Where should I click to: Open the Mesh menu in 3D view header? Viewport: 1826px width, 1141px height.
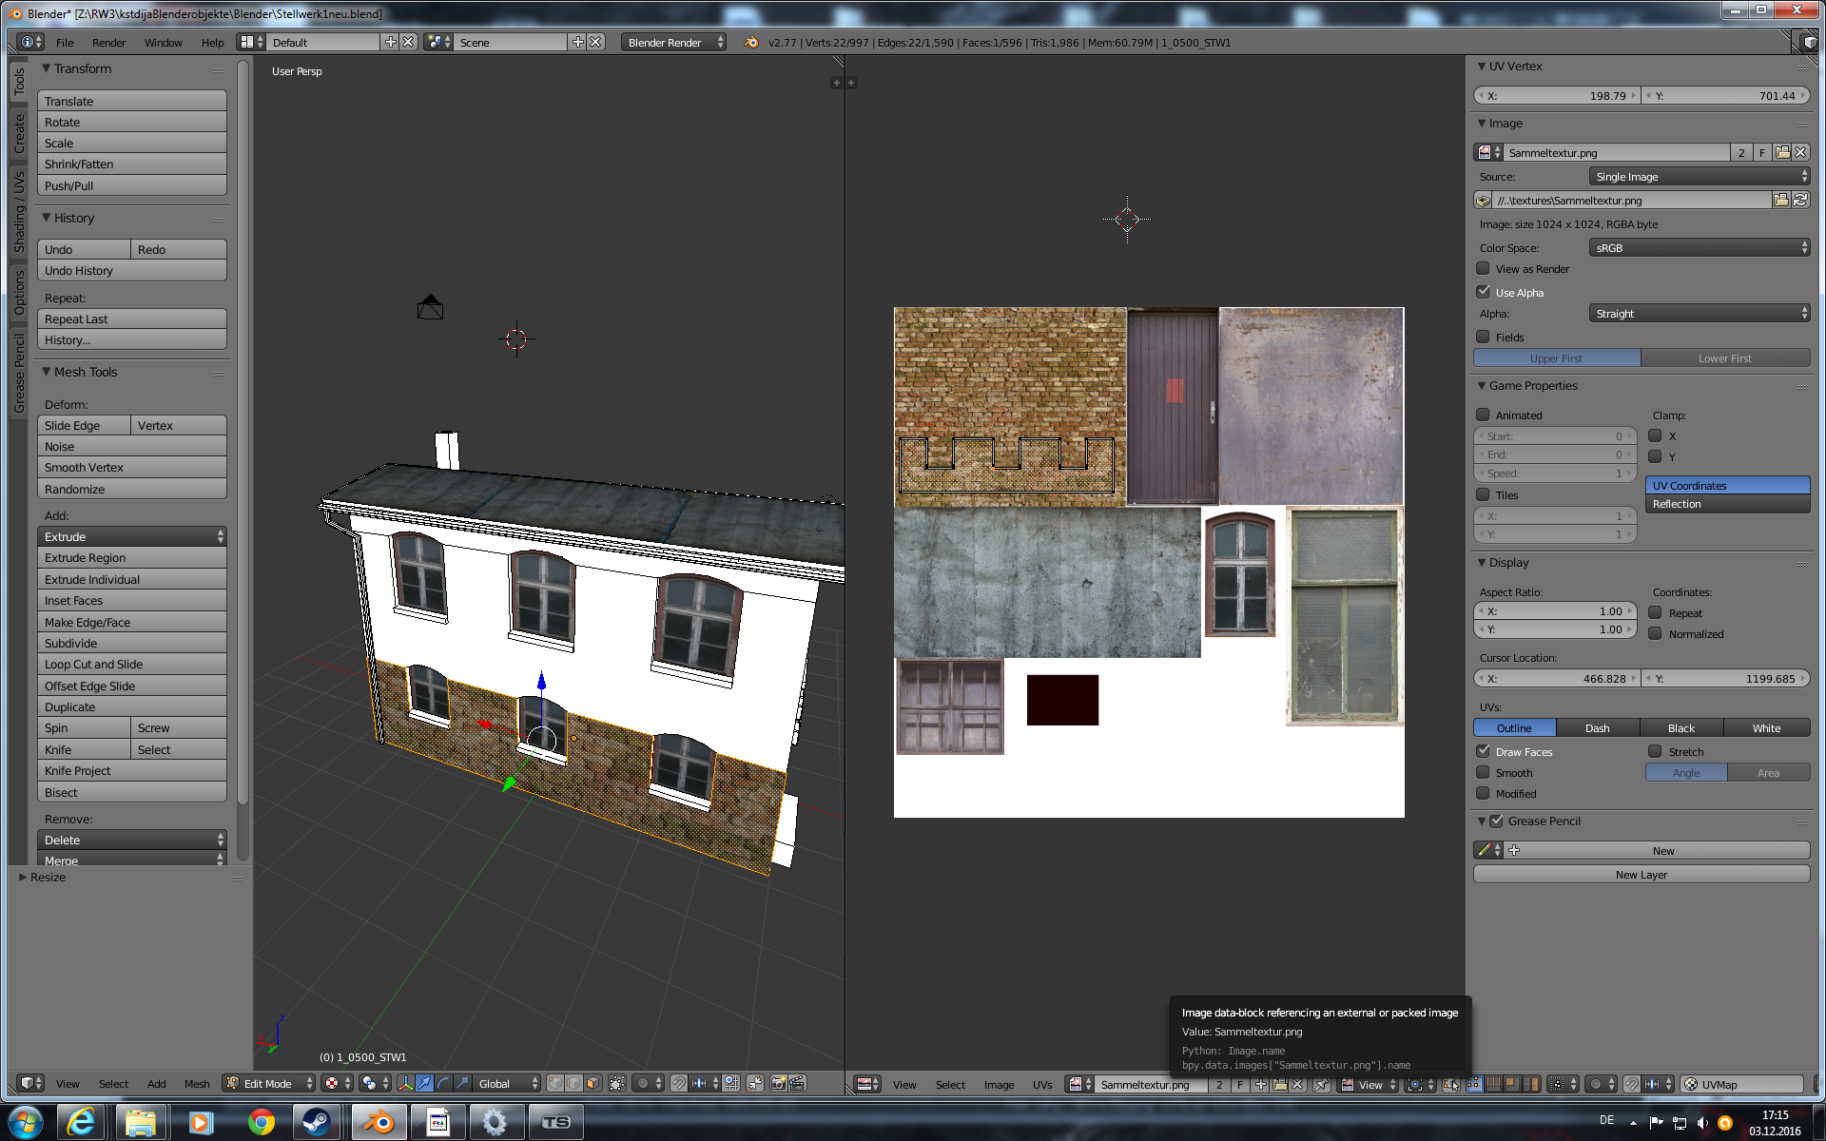(197, 1084)
